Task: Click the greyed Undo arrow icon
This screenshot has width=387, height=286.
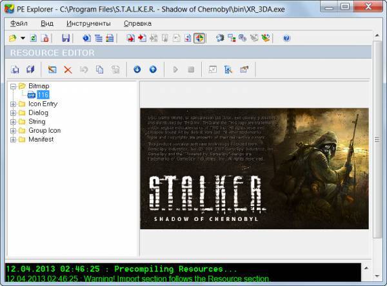Action: [84, 70]
